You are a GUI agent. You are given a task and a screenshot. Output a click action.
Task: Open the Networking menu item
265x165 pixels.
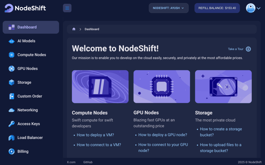[31, 110]
